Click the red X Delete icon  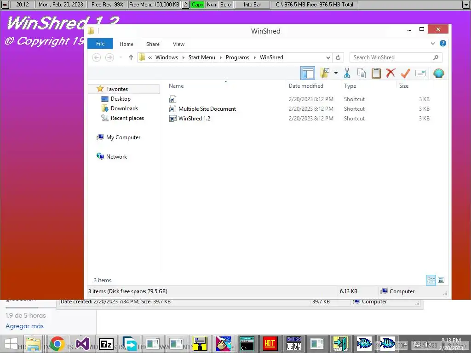tap(391, 73)
